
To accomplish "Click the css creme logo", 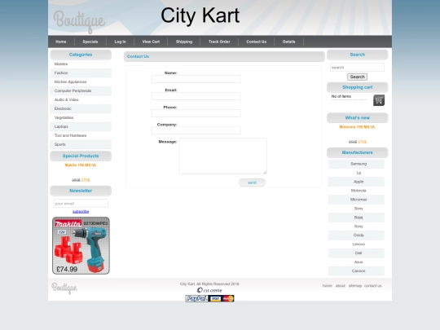I will (x=209, y=290).
